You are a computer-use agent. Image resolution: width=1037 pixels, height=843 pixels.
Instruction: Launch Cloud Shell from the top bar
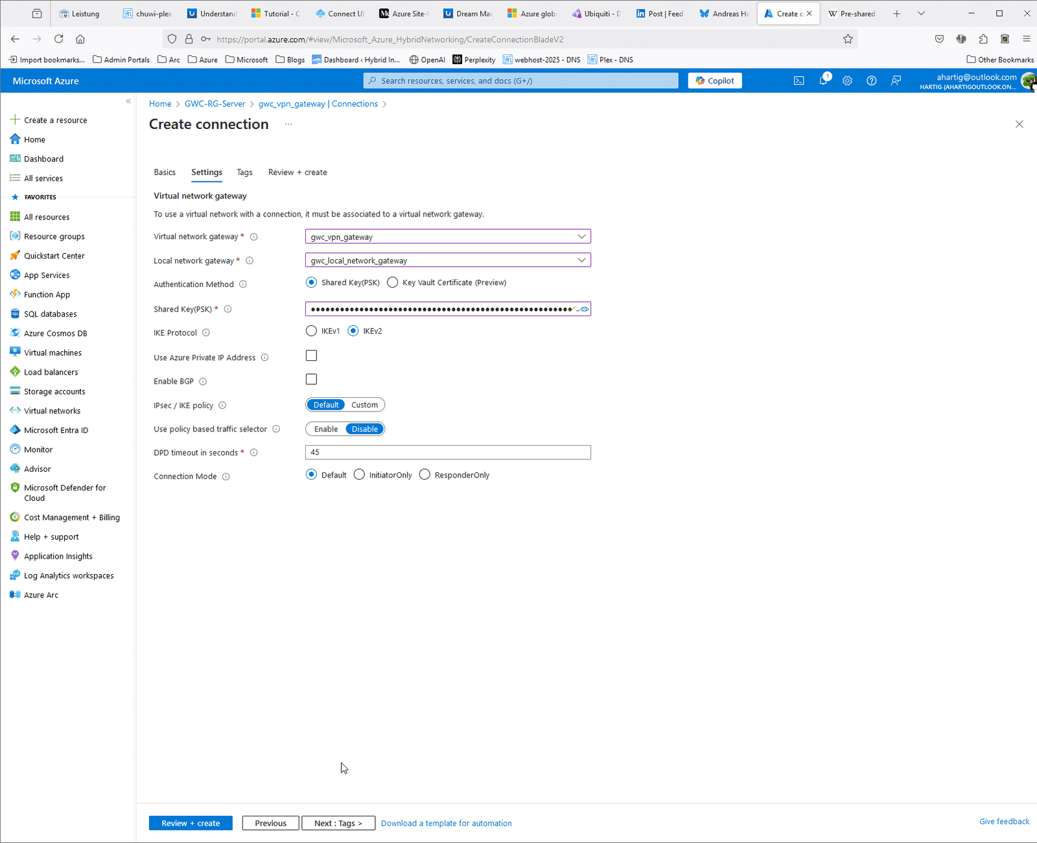(798, 80)
